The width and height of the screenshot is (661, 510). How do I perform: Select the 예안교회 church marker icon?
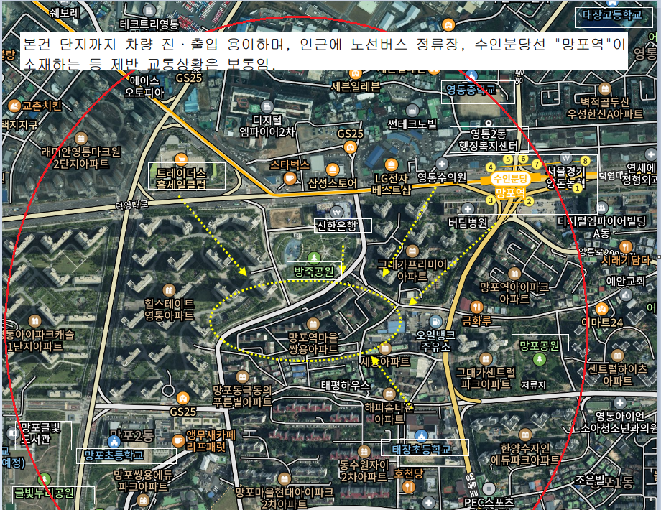click(626, 295)
